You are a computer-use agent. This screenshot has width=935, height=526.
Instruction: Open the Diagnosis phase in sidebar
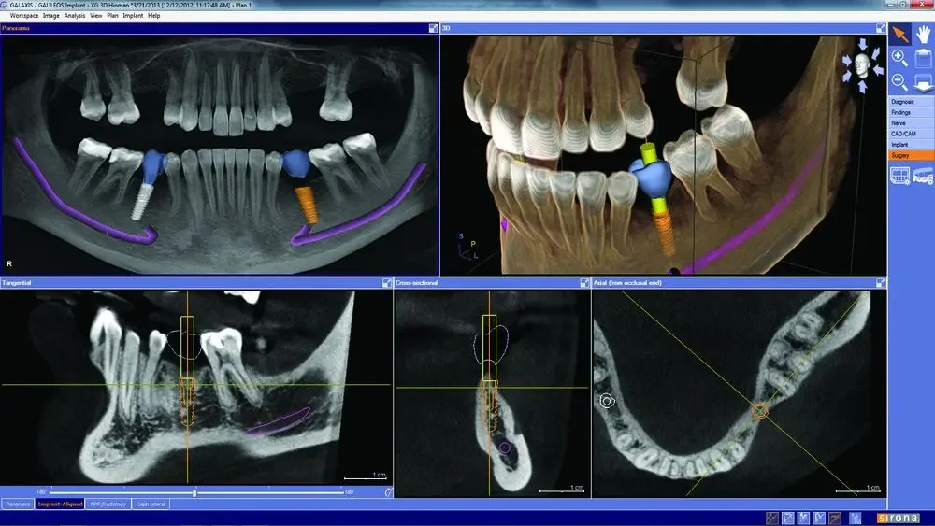pyautogui.click(x=911, y=102)
